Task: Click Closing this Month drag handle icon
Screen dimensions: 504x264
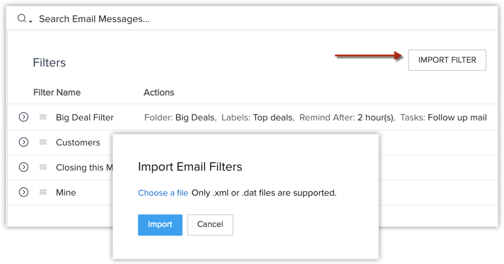Action: coord(43,167)
